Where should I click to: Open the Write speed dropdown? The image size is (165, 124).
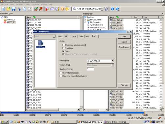point(112,61)
